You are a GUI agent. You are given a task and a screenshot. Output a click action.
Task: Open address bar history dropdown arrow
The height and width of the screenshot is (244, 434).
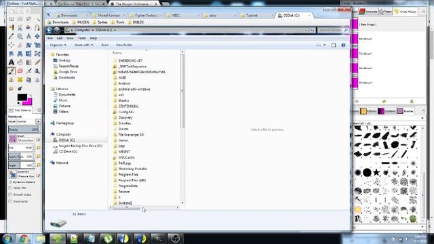point(306,30)
